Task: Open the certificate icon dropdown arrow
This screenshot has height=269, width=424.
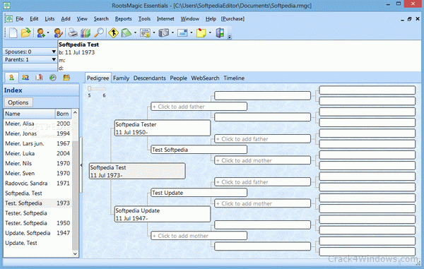Action: pos(154,33)
